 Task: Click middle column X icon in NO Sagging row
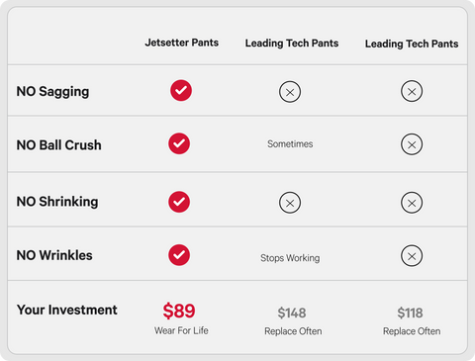(x=290, y=92)
